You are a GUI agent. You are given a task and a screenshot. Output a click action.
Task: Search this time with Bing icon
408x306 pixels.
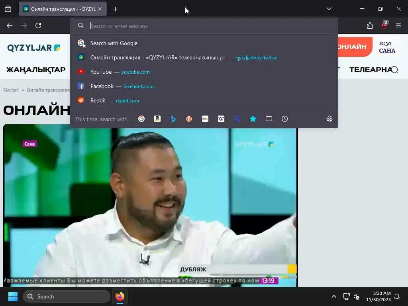(x=173, y=119)
